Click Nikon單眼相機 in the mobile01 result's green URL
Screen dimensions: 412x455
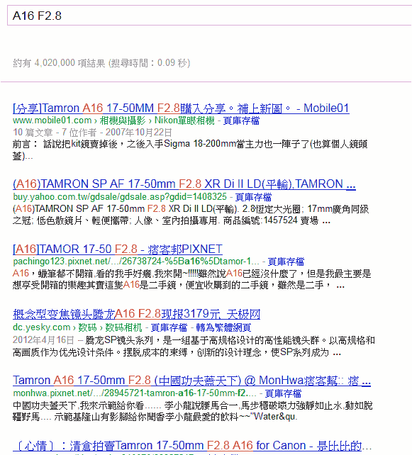click(184, 120)
